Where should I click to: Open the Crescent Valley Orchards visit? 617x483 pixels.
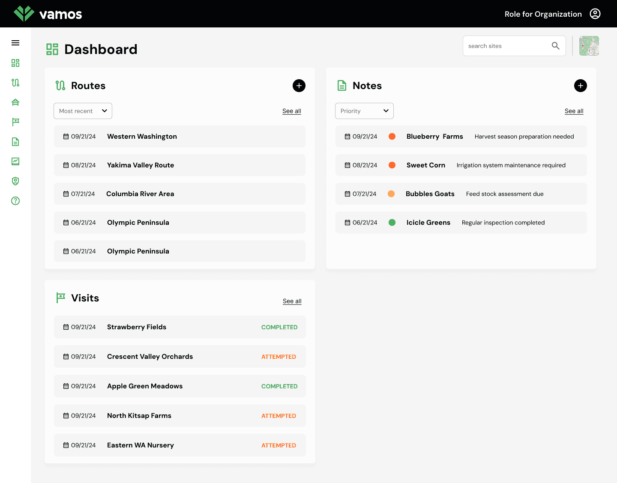tap(180, 357)
